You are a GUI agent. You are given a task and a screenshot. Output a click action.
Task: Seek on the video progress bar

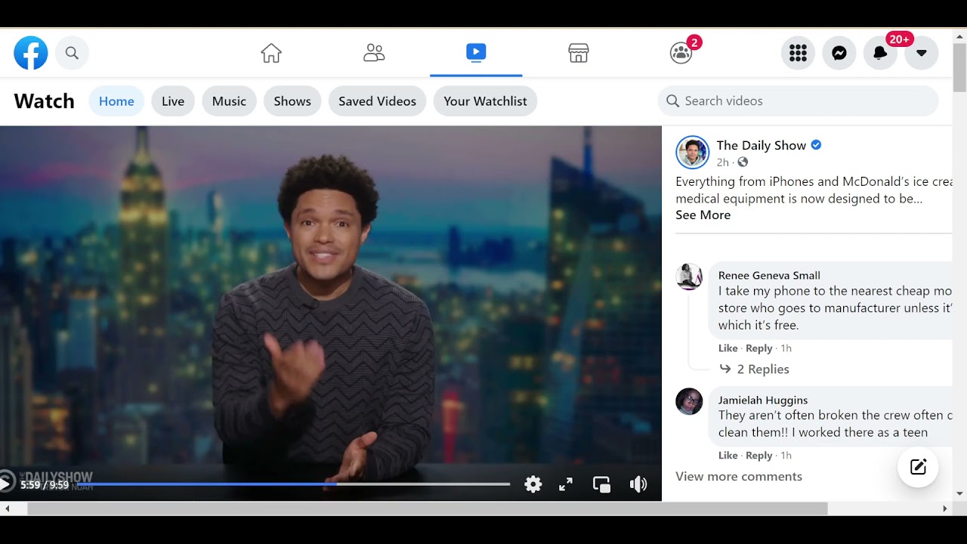click(x=293, y=484)
